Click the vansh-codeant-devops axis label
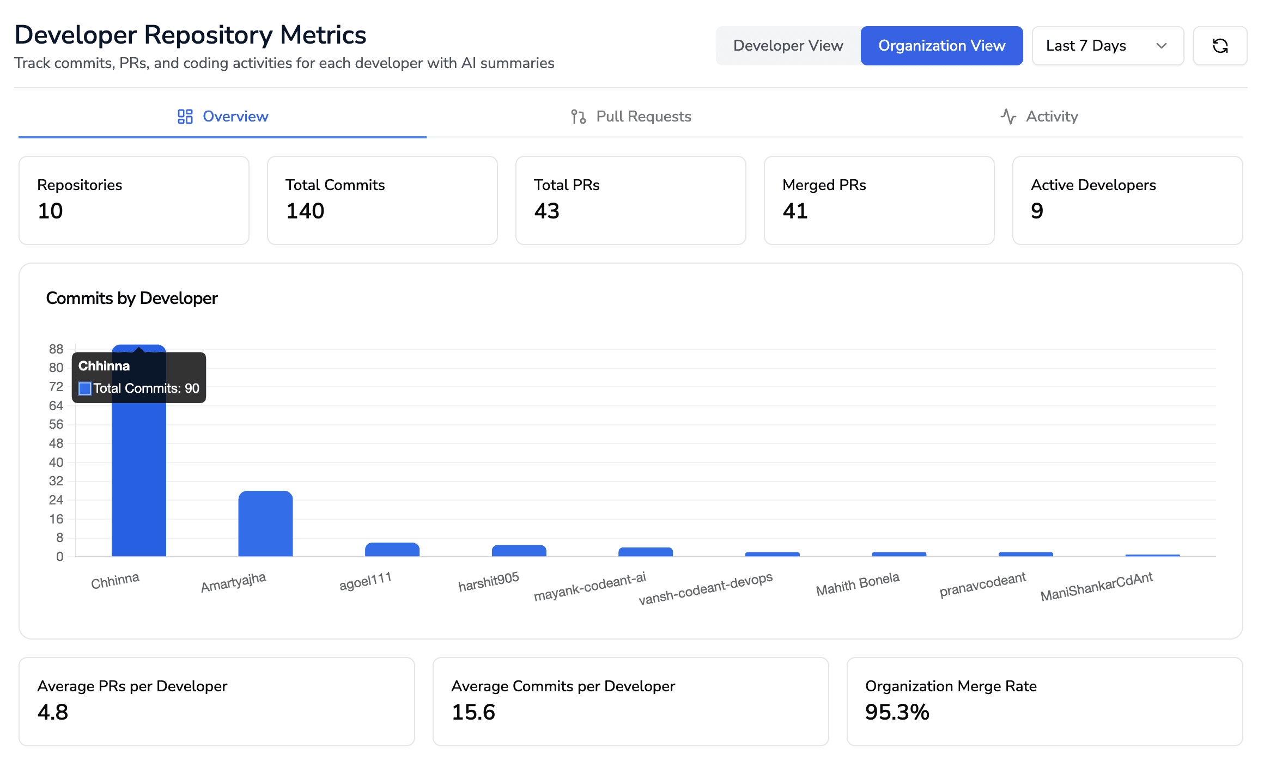This screenshot has height=767, width=1264. 706,588
